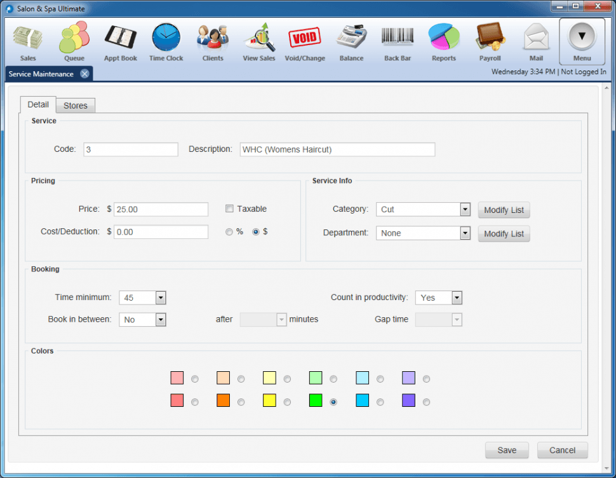The image size is (616, 478).
Task: Enable the Taxable checkbox
Action: [230, 208]
